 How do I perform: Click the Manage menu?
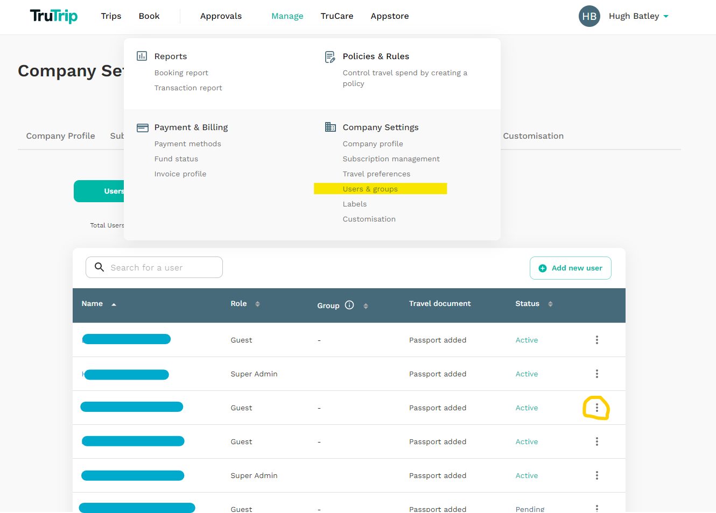tap(287, 16)
